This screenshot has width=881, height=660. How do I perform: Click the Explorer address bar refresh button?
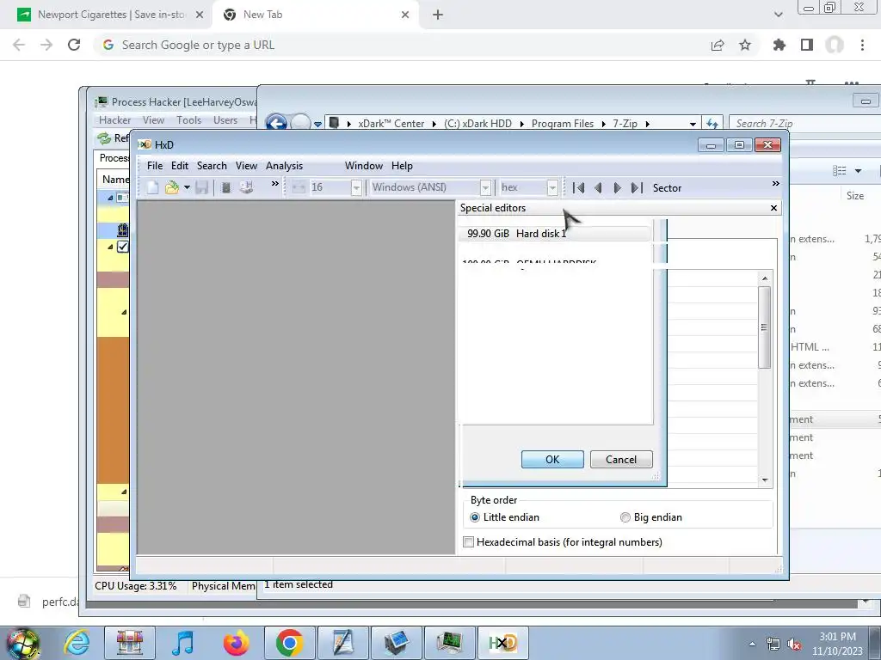pyautogui.click(x=712, y=124)
